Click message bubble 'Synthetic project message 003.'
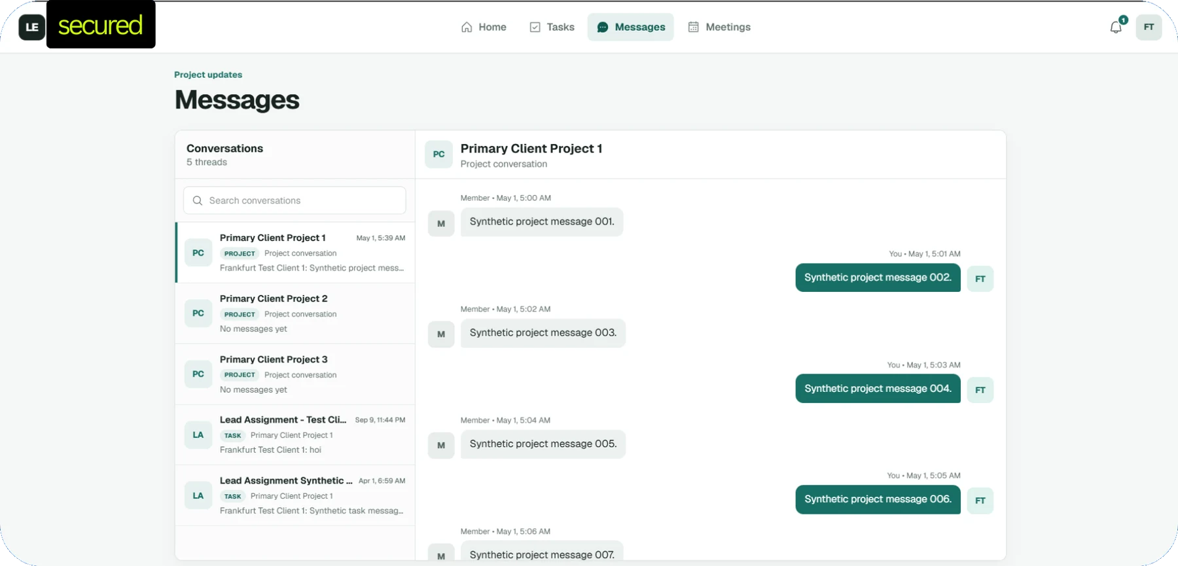1178x566 pixels. pos(543,333)
